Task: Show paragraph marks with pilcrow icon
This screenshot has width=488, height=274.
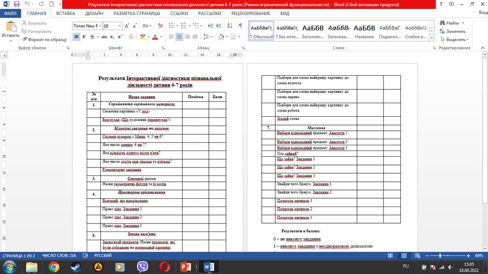Action: click(240, 26)
